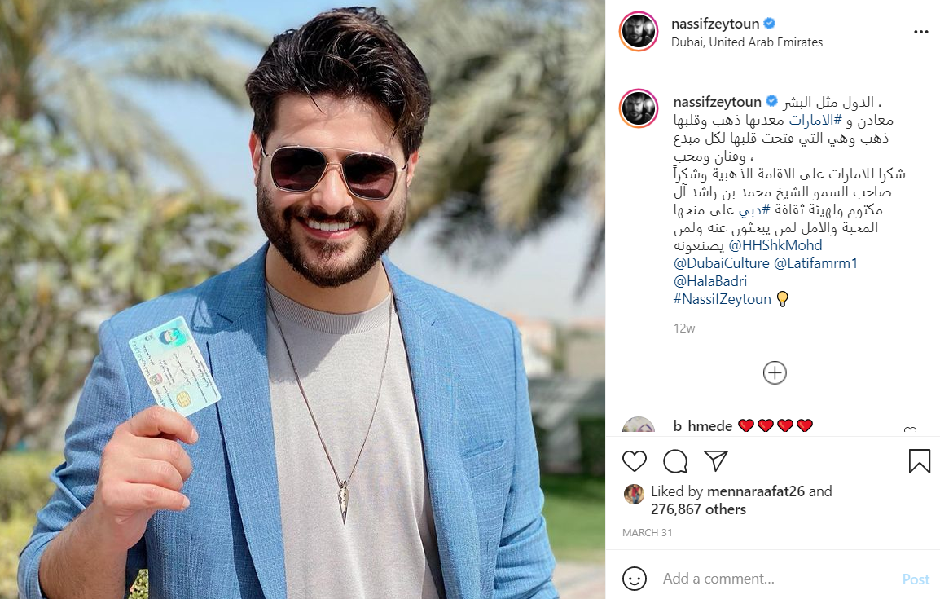Like the post with the heart icon
Image resolution: width=940 pixels, height=599 pixels.
635,461
